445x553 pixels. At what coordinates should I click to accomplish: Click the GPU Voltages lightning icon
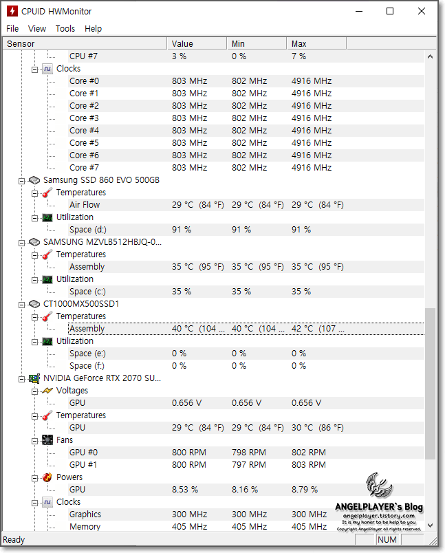point(47,391)
